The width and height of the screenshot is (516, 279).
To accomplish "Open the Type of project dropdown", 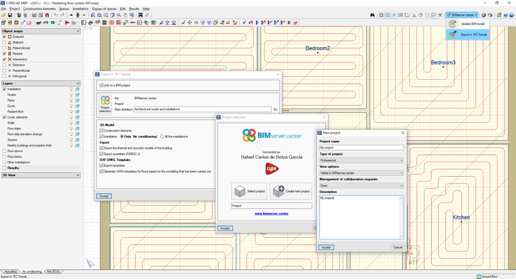I will click(x=361, y=160).
